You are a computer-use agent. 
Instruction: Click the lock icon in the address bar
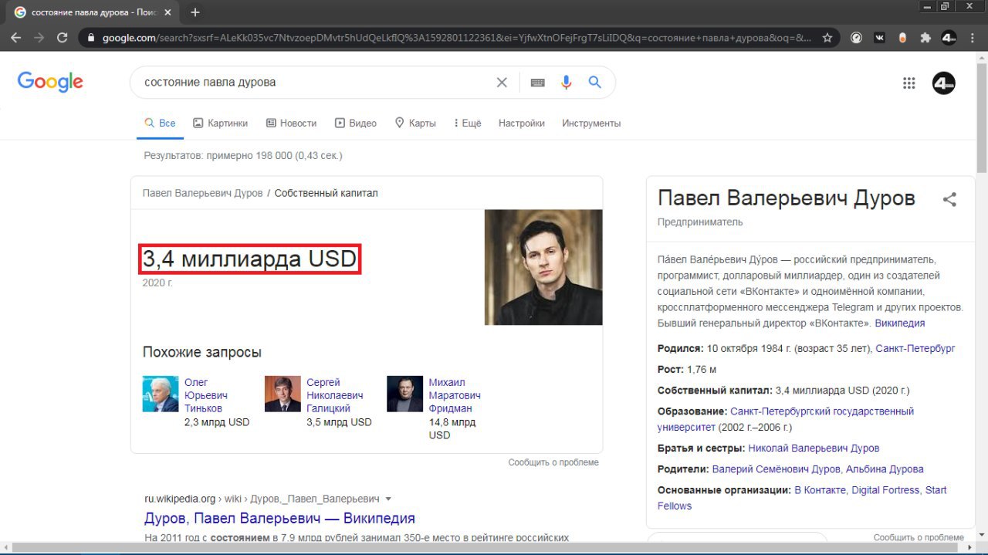91,37
